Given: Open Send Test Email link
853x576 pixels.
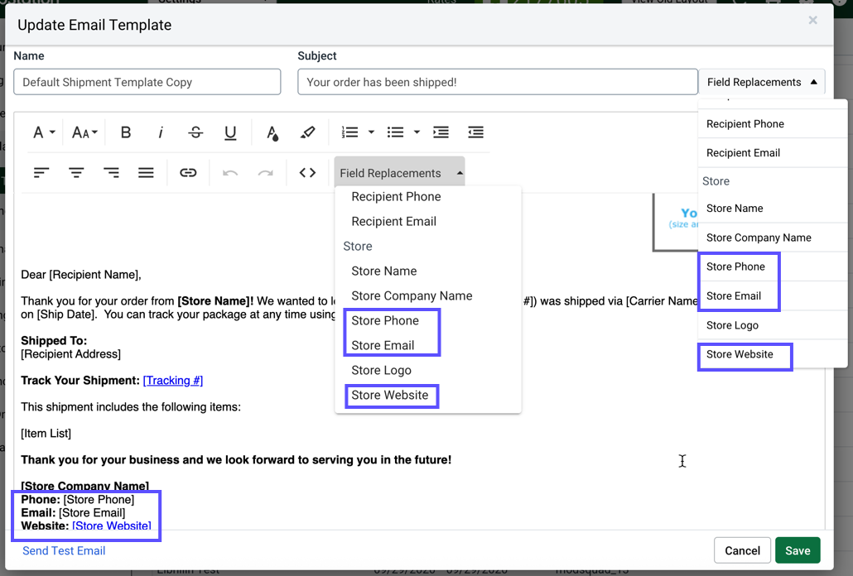Looking at the screenshot, I should click(x=63, y=550).
